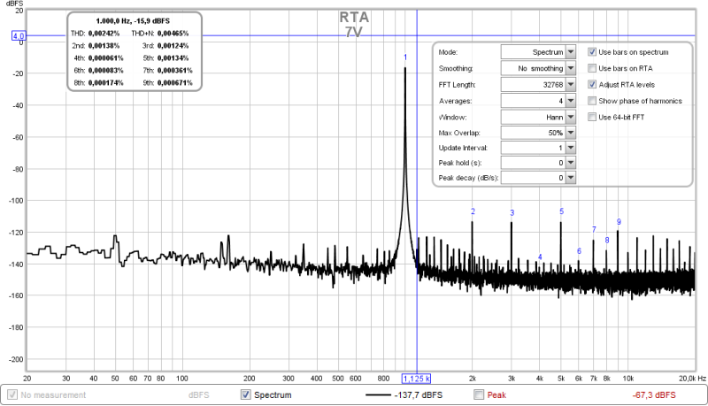Screen dimensions: 708x406
Task: Toggle the Spectrum trace visibility checkbox
Action: point(246,395)
